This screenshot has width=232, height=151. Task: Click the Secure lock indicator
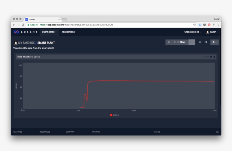33,25
